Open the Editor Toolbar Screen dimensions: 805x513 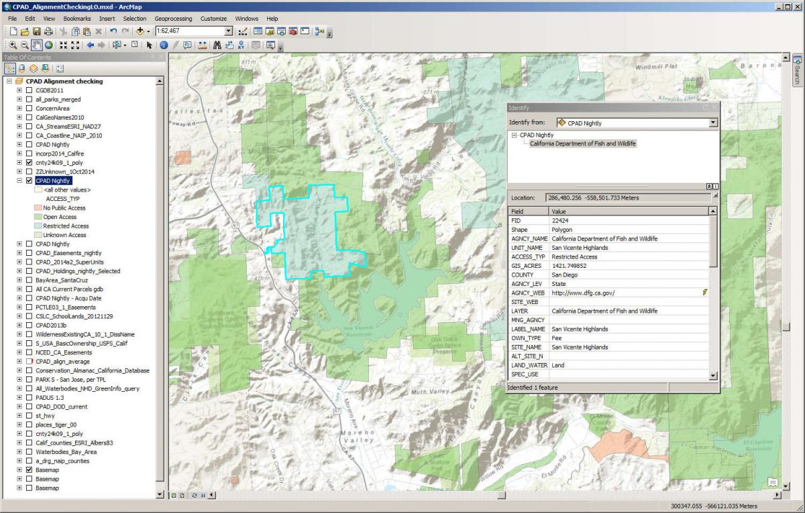pos(243,31)
